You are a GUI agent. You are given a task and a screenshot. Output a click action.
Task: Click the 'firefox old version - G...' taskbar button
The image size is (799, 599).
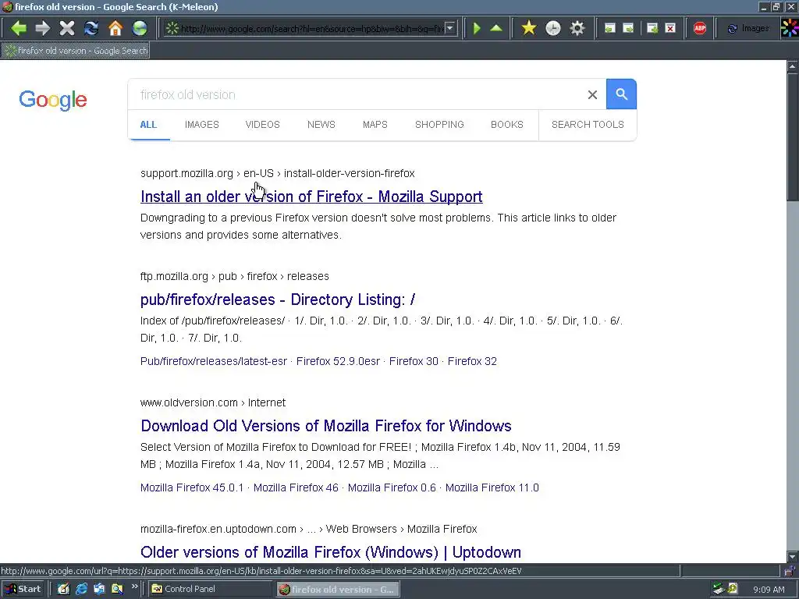[x=338, y=590]
